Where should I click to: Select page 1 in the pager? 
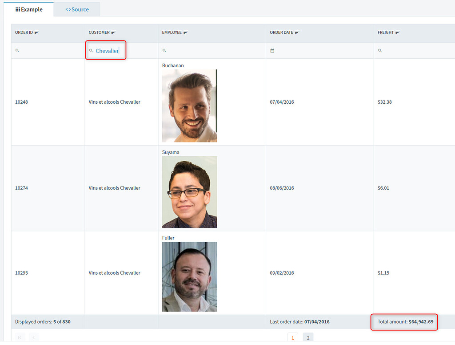[292, 337]
